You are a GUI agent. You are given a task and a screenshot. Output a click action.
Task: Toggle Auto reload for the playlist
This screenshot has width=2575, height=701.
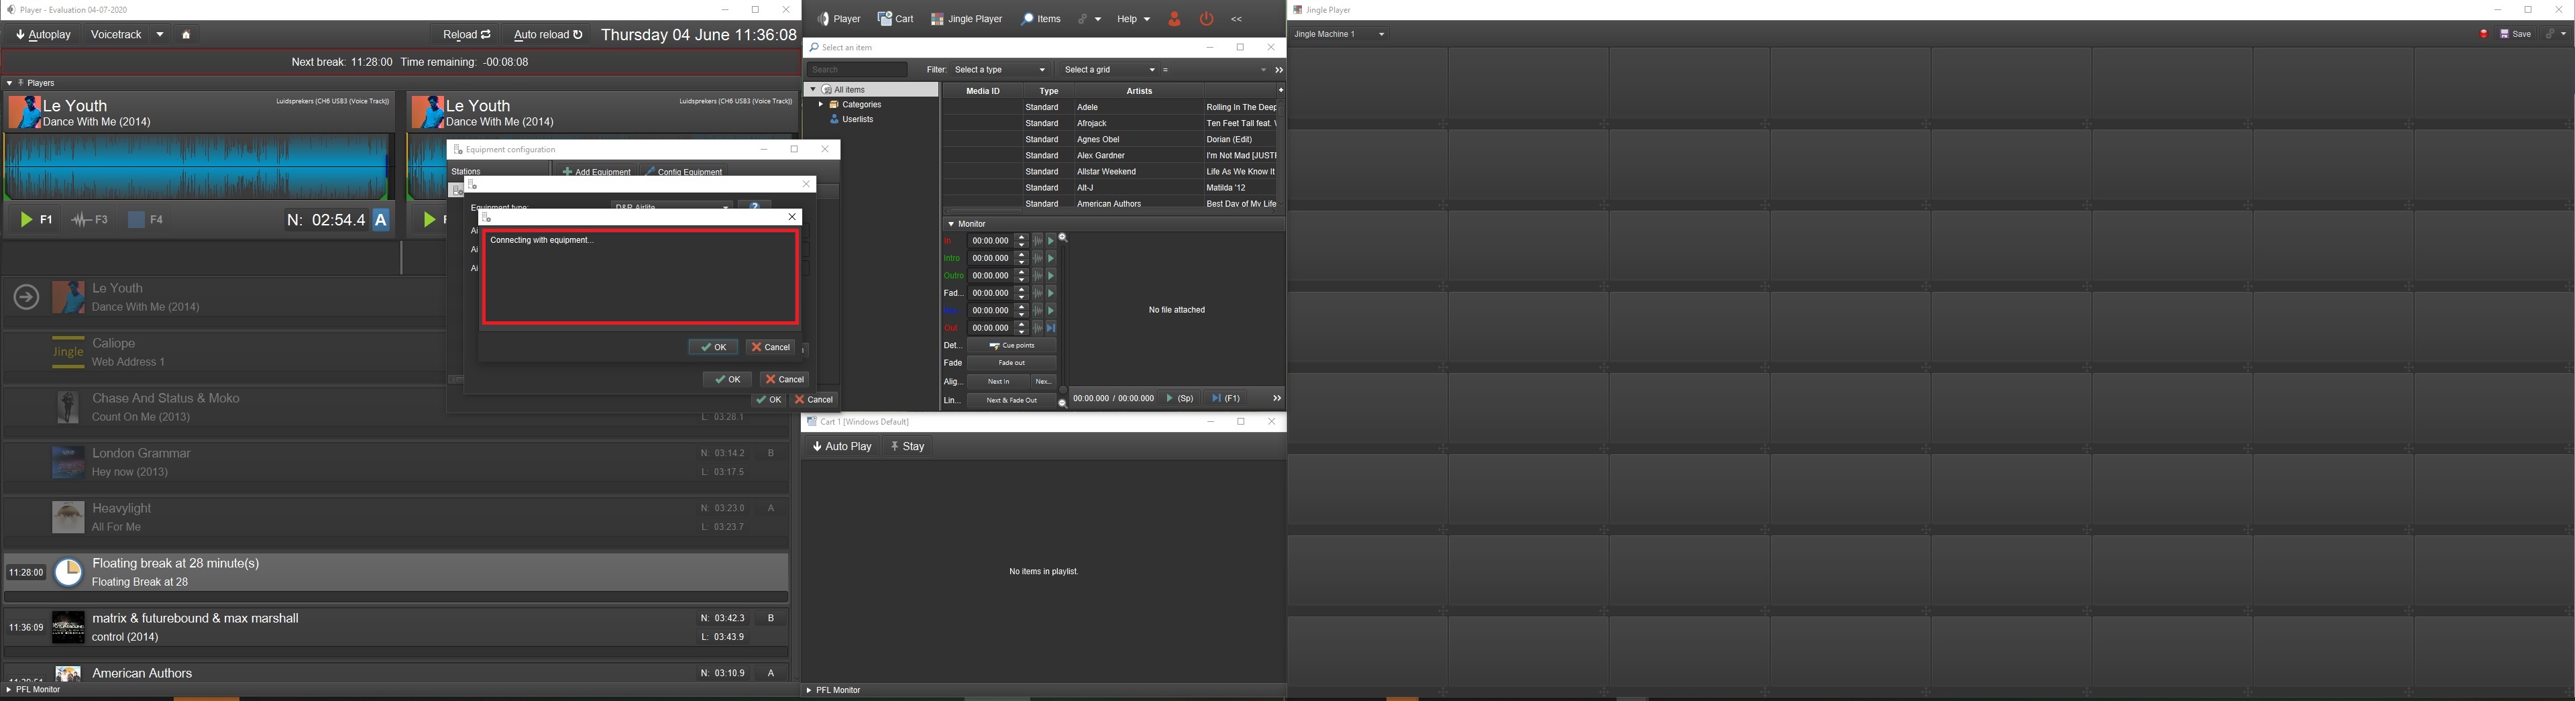coord(548,35)
